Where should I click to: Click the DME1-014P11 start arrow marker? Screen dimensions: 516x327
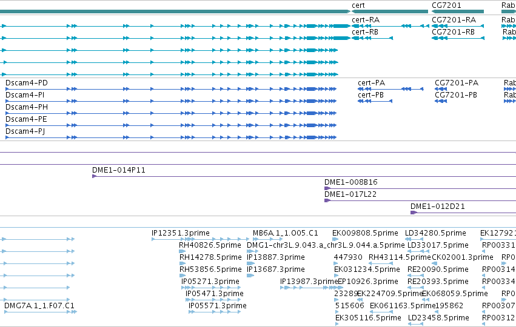pyautogui.click(x=94, y=176)
